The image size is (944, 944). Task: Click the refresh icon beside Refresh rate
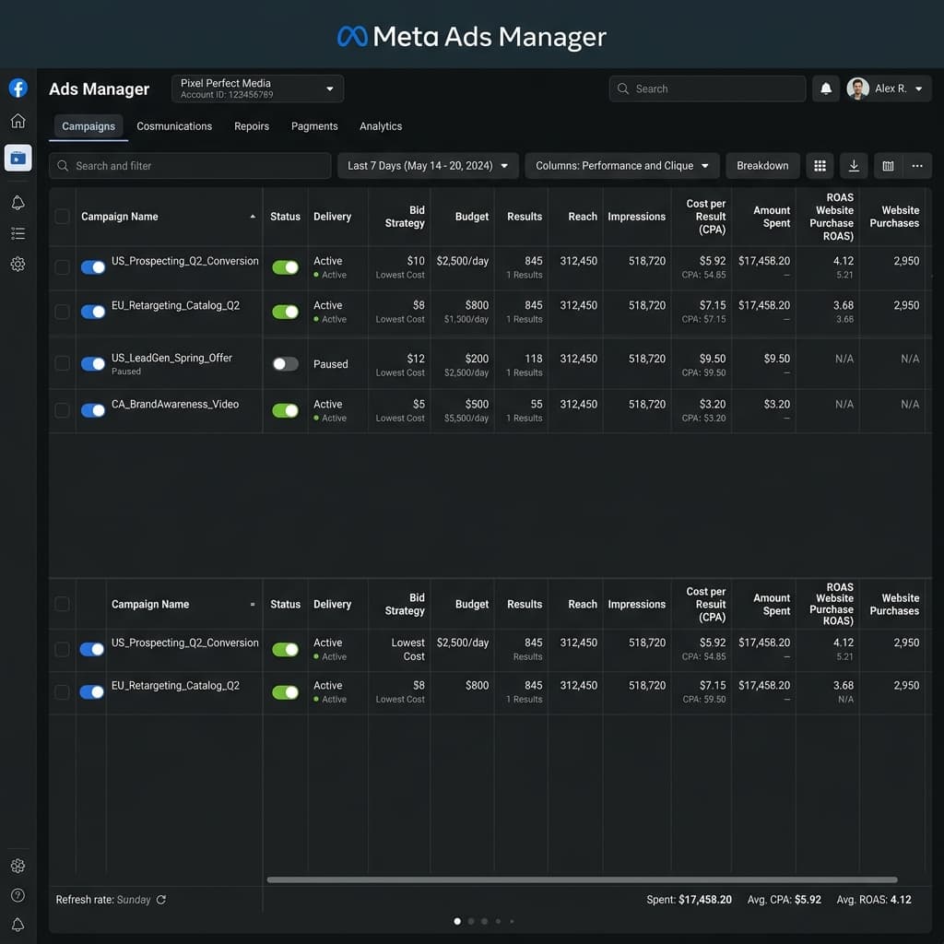(161, 900)
